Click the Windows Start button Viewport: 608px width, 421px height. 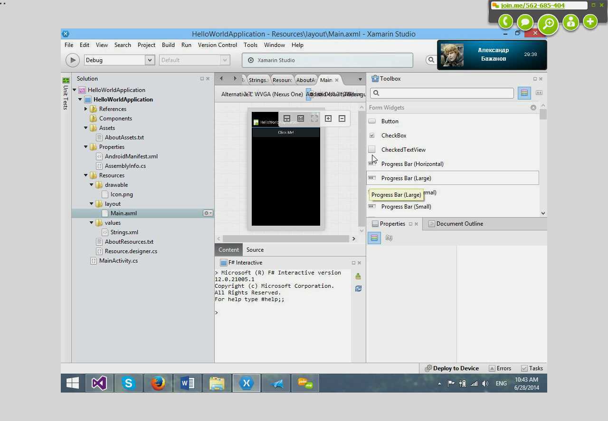[x=73, y=383]
